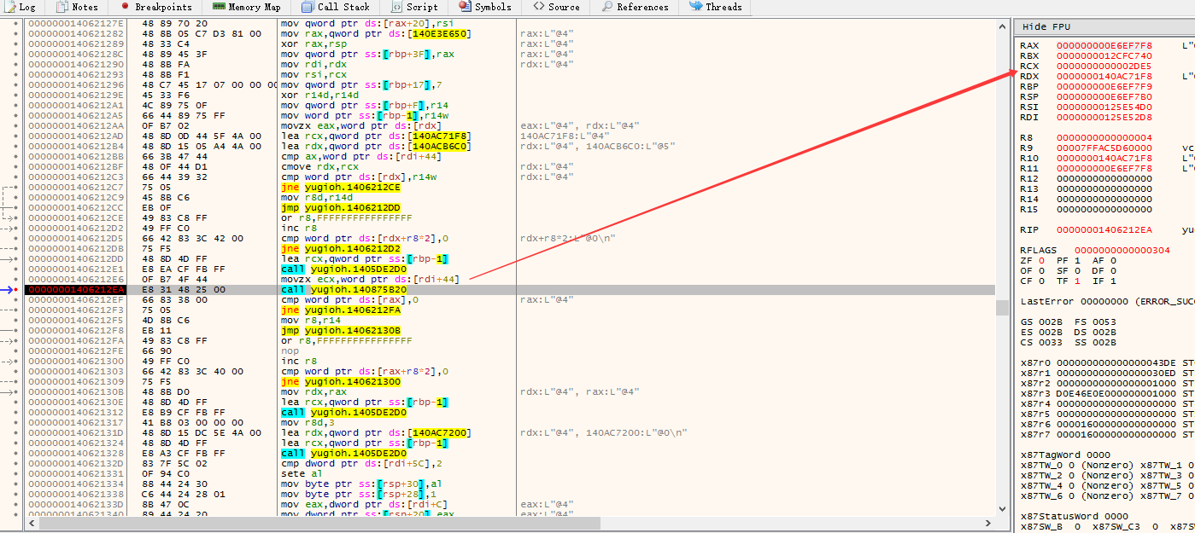Select the RAX register value 000000000E6EF7F8
Viewport: 1195px width, 533px height.
(x=1104, y=45)
